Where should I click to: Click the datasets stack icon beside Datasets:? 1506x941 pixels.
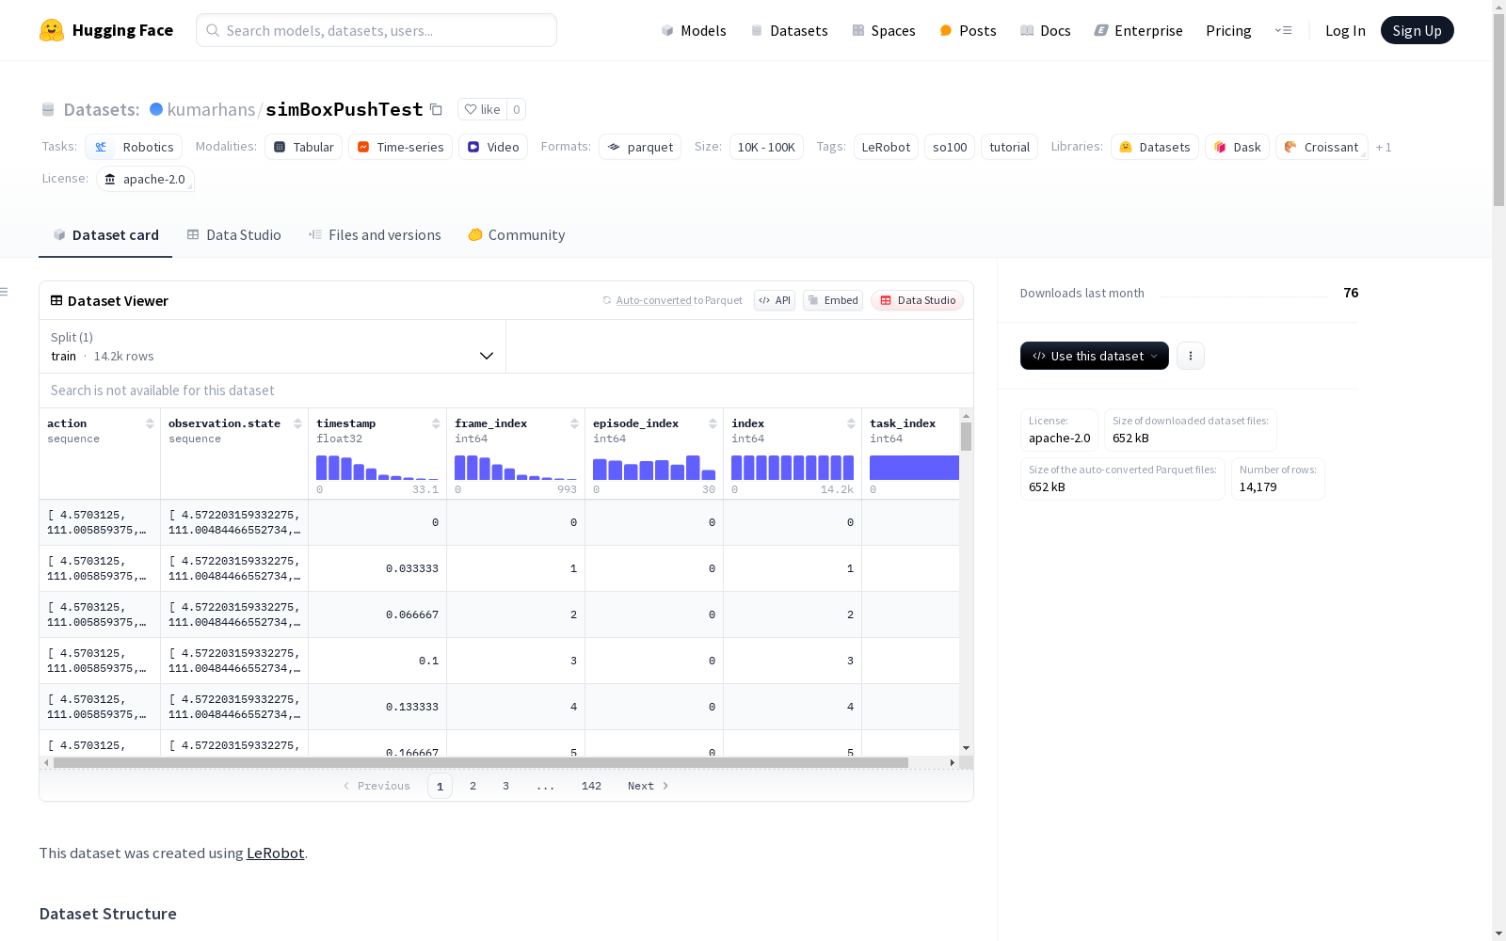[x=48, y=109]
